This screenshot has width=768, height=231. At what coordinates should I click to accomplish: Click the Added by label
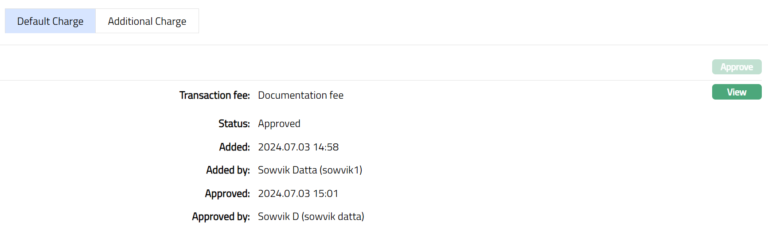coord(228,170)
